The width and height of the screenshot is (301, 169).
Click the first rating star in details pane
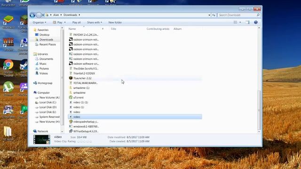pyautogui.click(x=78, y=141)
